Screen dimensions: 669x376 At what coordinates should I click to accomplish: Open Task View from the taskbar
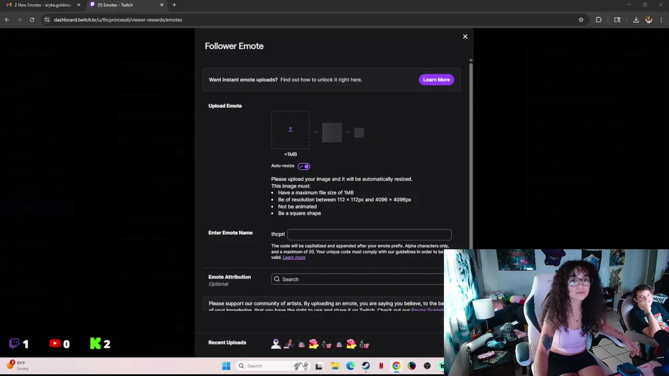pos(319,366)
